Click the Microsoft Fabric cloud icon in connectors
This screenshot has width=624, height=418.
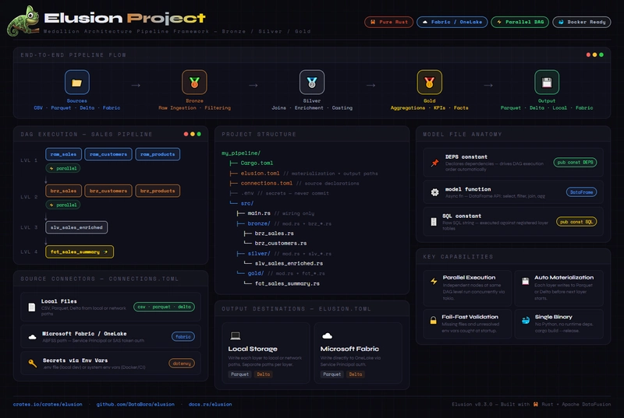click(32, 336)
